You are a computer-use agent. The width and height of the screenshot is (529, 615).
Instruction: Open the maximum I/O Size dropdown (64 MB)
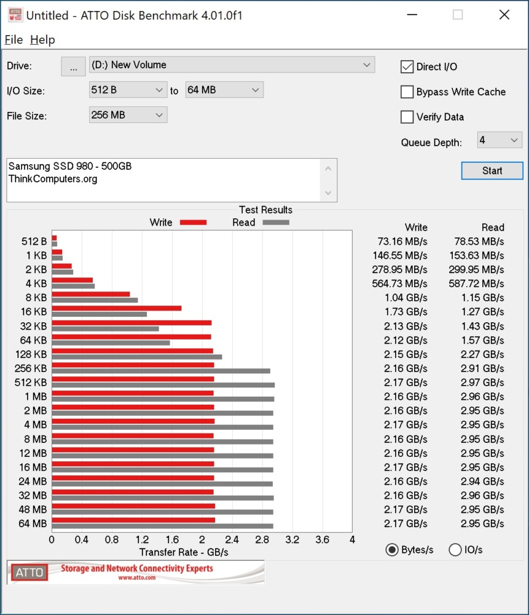(x=224, y=90)
